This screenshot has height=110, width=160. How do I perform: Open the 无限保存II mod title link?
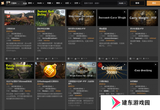10,29
